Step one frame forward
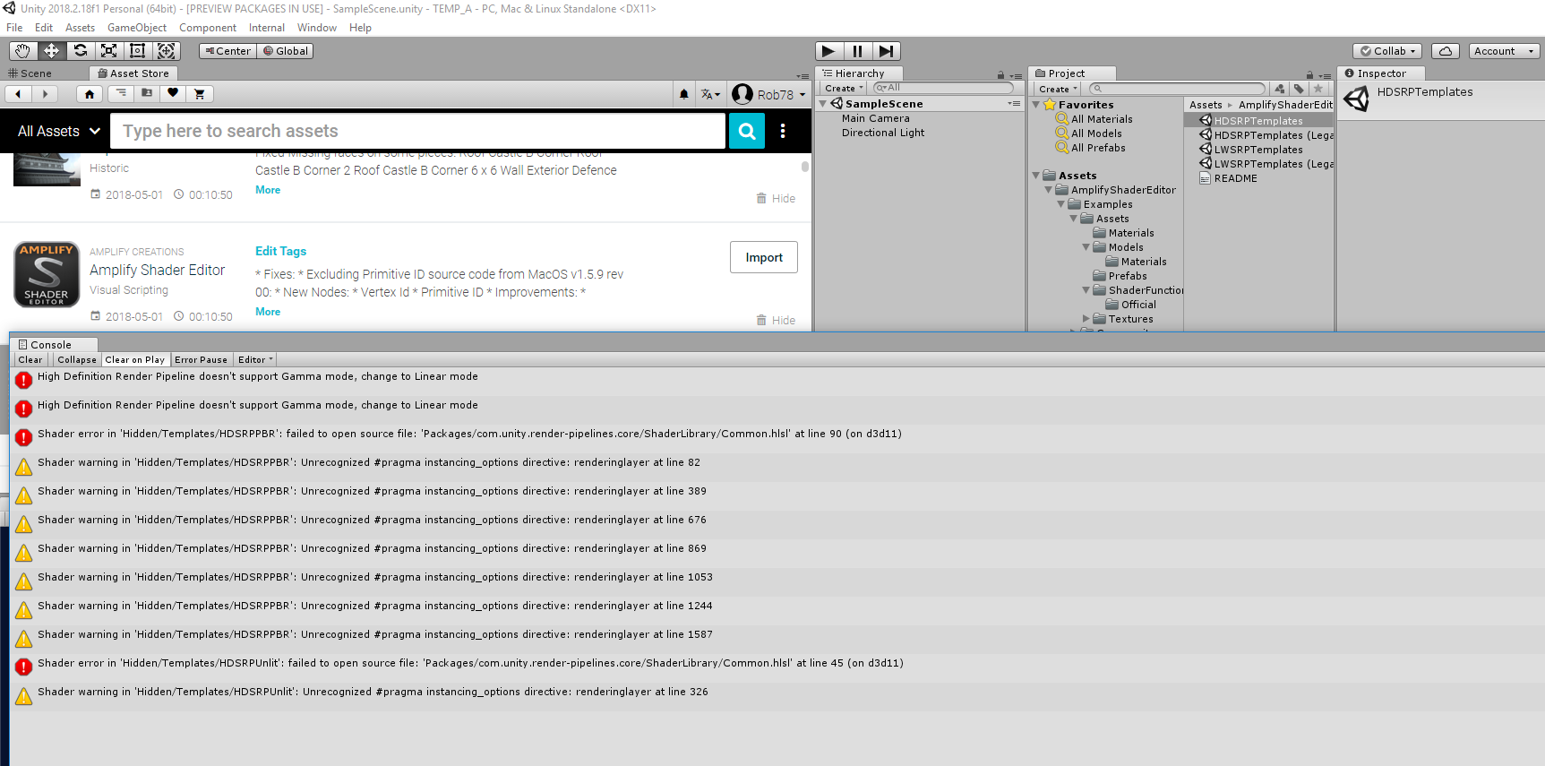 [886, 51]
